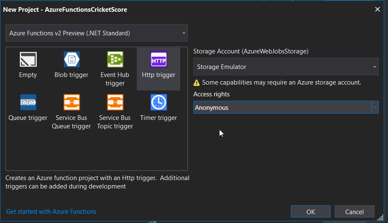The height and width of the screenshot is (223, 388).
Task: Select the Timer trigger clock icon
Action: [158, 102]
